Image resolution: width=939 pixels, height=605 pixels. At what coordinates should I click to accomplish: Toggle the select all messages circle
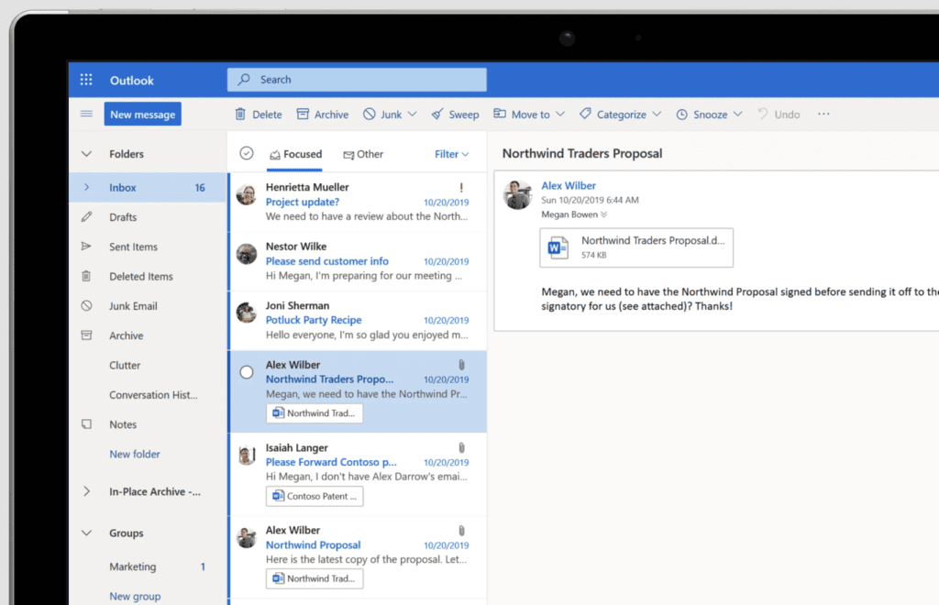click(x=246, y=153)
